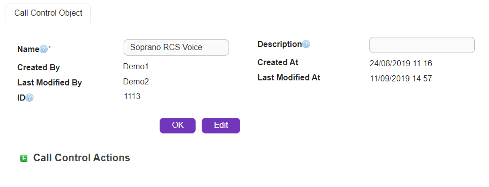Click the OK button
489x187 pixels.
point(177,125)
